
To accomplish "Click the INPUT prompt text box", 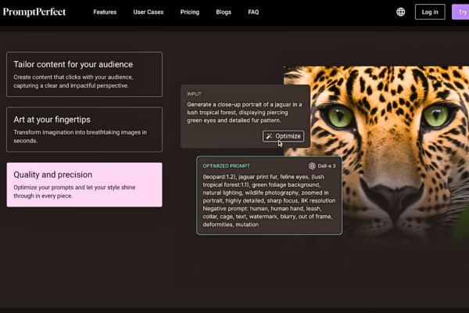I will (245, 117).
